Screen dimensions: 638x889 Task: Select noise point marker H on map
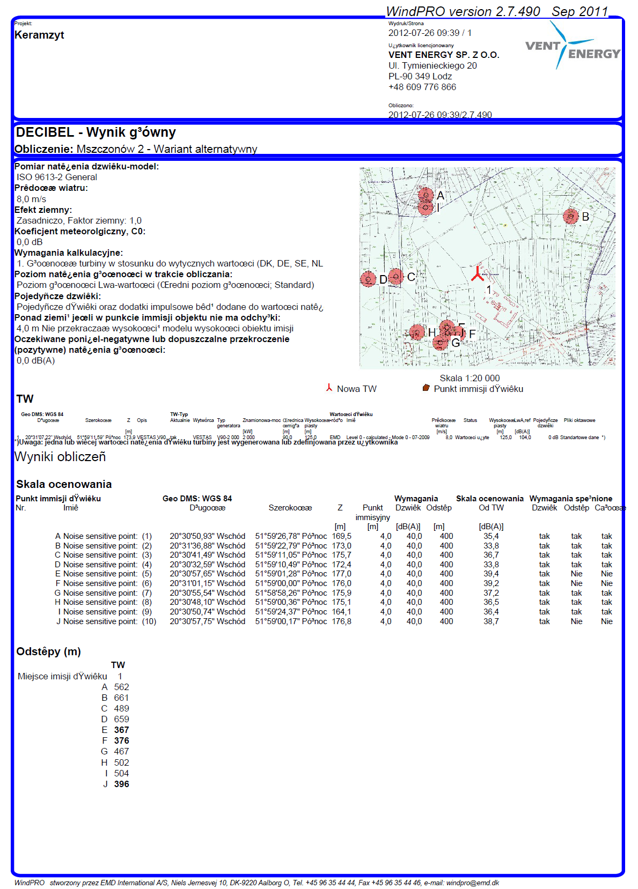pos(417,332)
